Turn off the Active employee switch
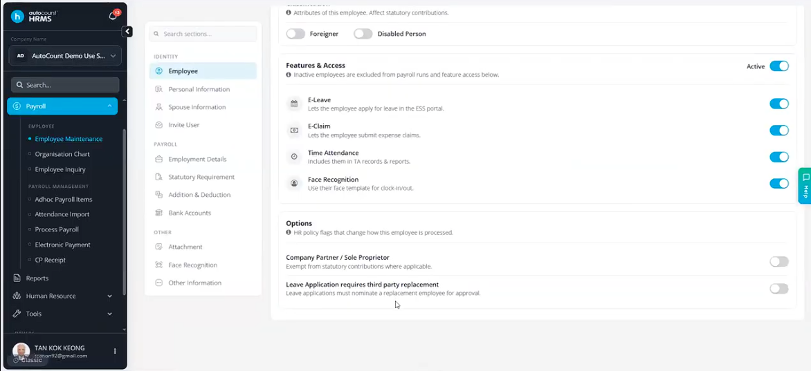811x371 pixels. [779, 66]
